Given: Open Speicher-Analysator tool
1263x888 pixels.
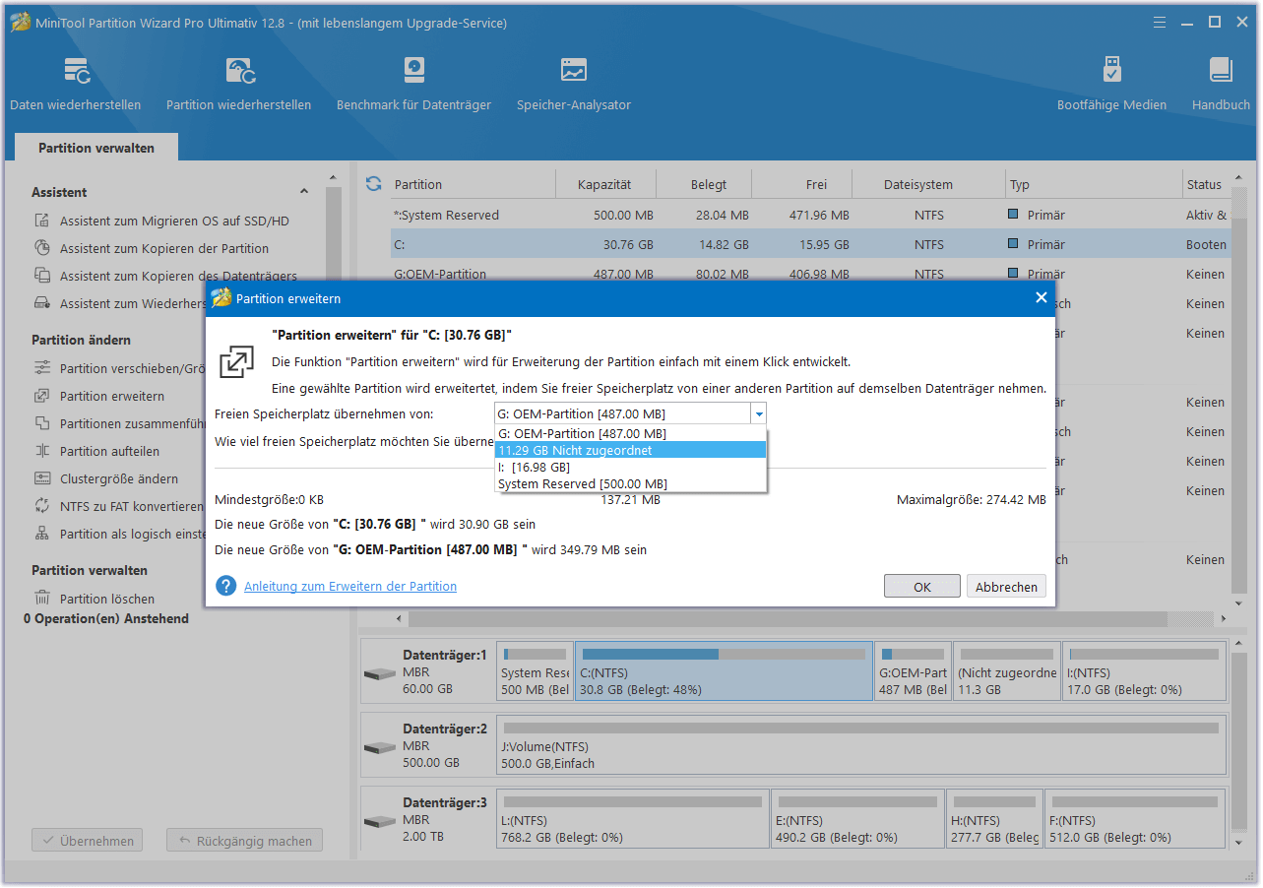Looking at the screenshot, I should [x=574, y=84].
